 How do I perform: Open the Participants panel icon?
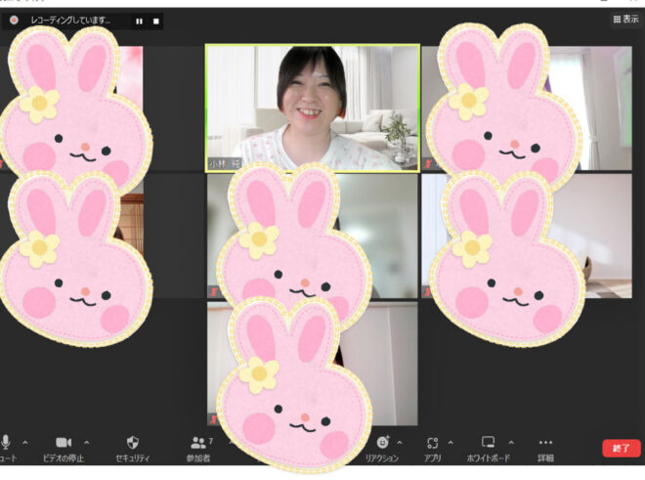click(x=198, y=443)
